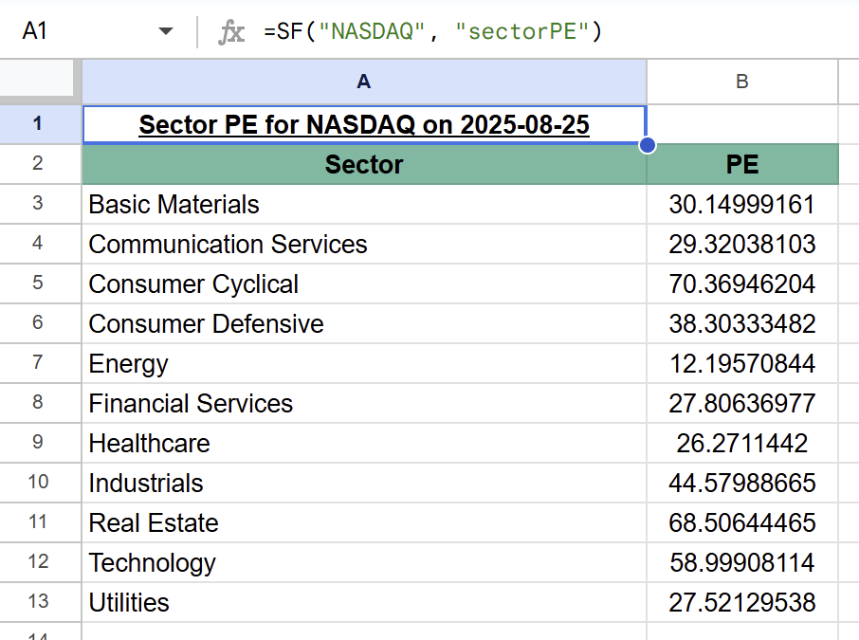Select the Utilities cell
The image size is (859, 640).
tap(363, 602)
